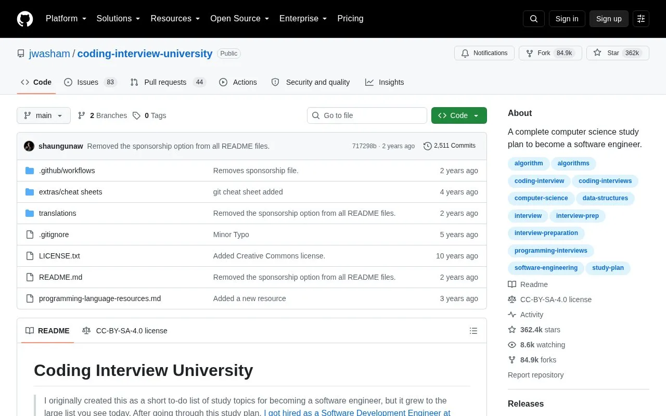The width and height of the screenshot is (666, 416).
Task: Expand the green Code dropdown button
Action: point(459,115)
